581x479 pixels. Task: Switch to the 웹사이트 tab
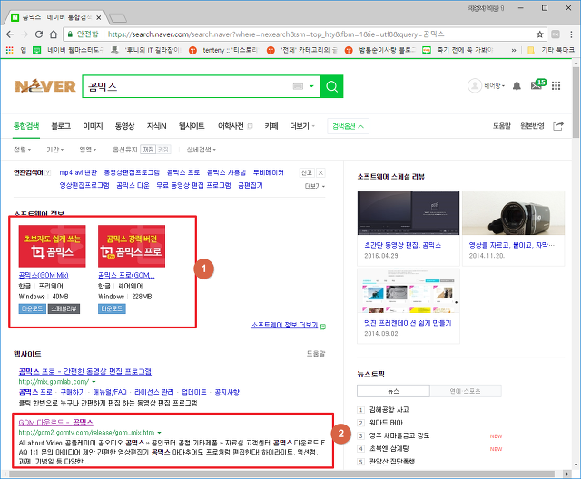click(192, 126)
